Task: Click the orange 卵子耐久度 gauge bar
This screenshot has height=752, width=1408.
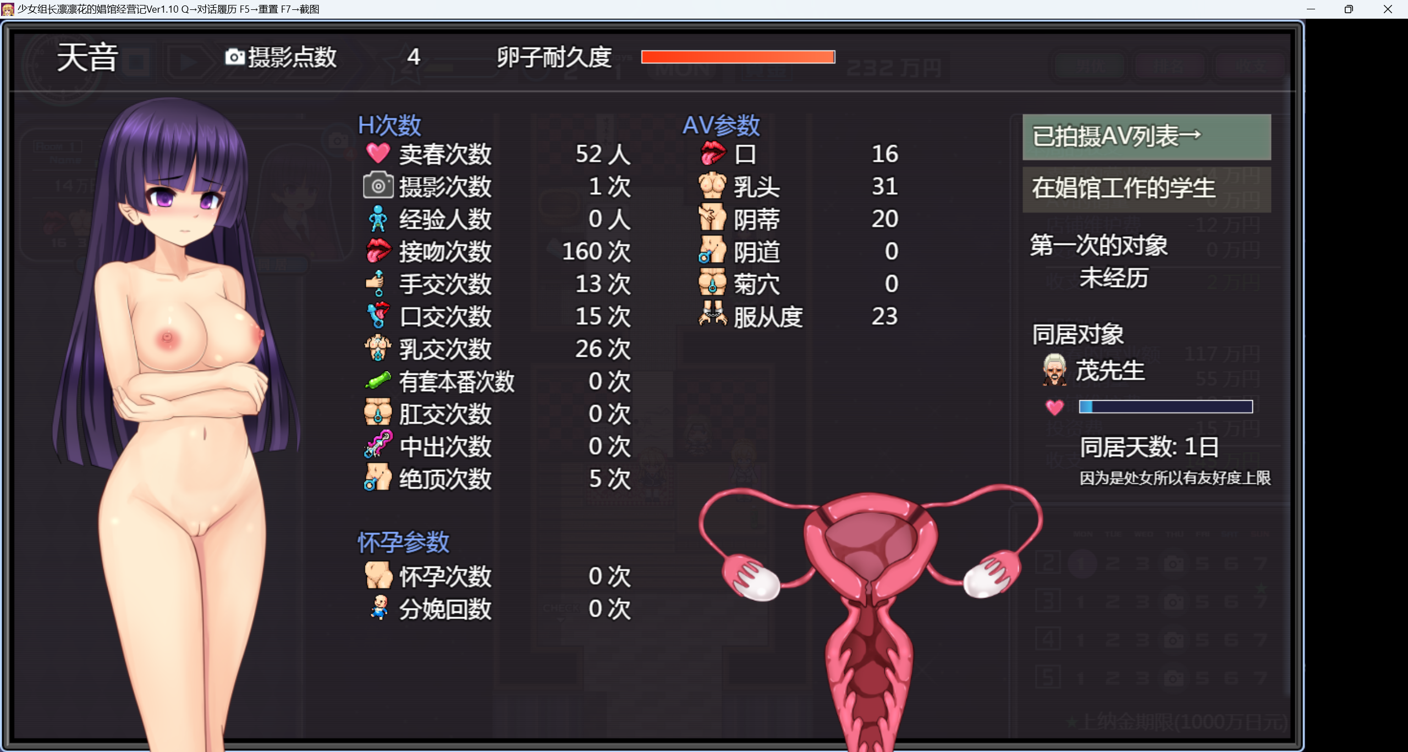Action: tap(738, 57)
